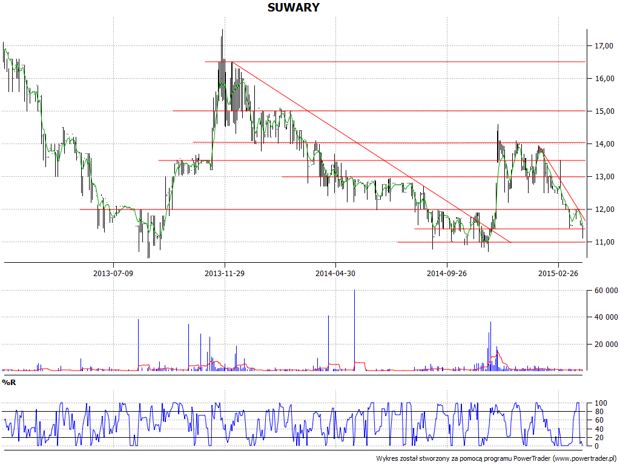Select the 2013-11-29 date label

(x=225, y=273)
